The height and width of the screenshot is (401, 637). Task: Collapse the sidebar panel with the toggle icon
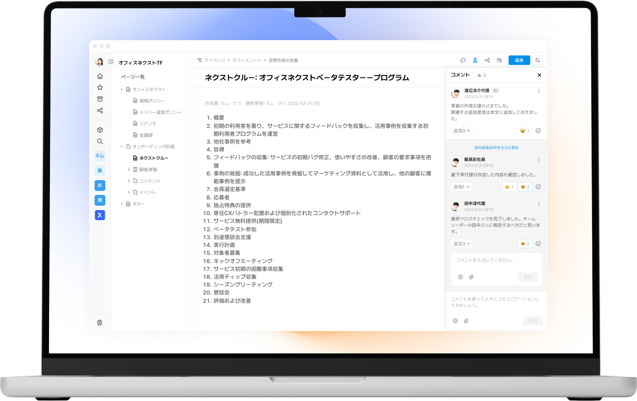click(x=111, y=62)
